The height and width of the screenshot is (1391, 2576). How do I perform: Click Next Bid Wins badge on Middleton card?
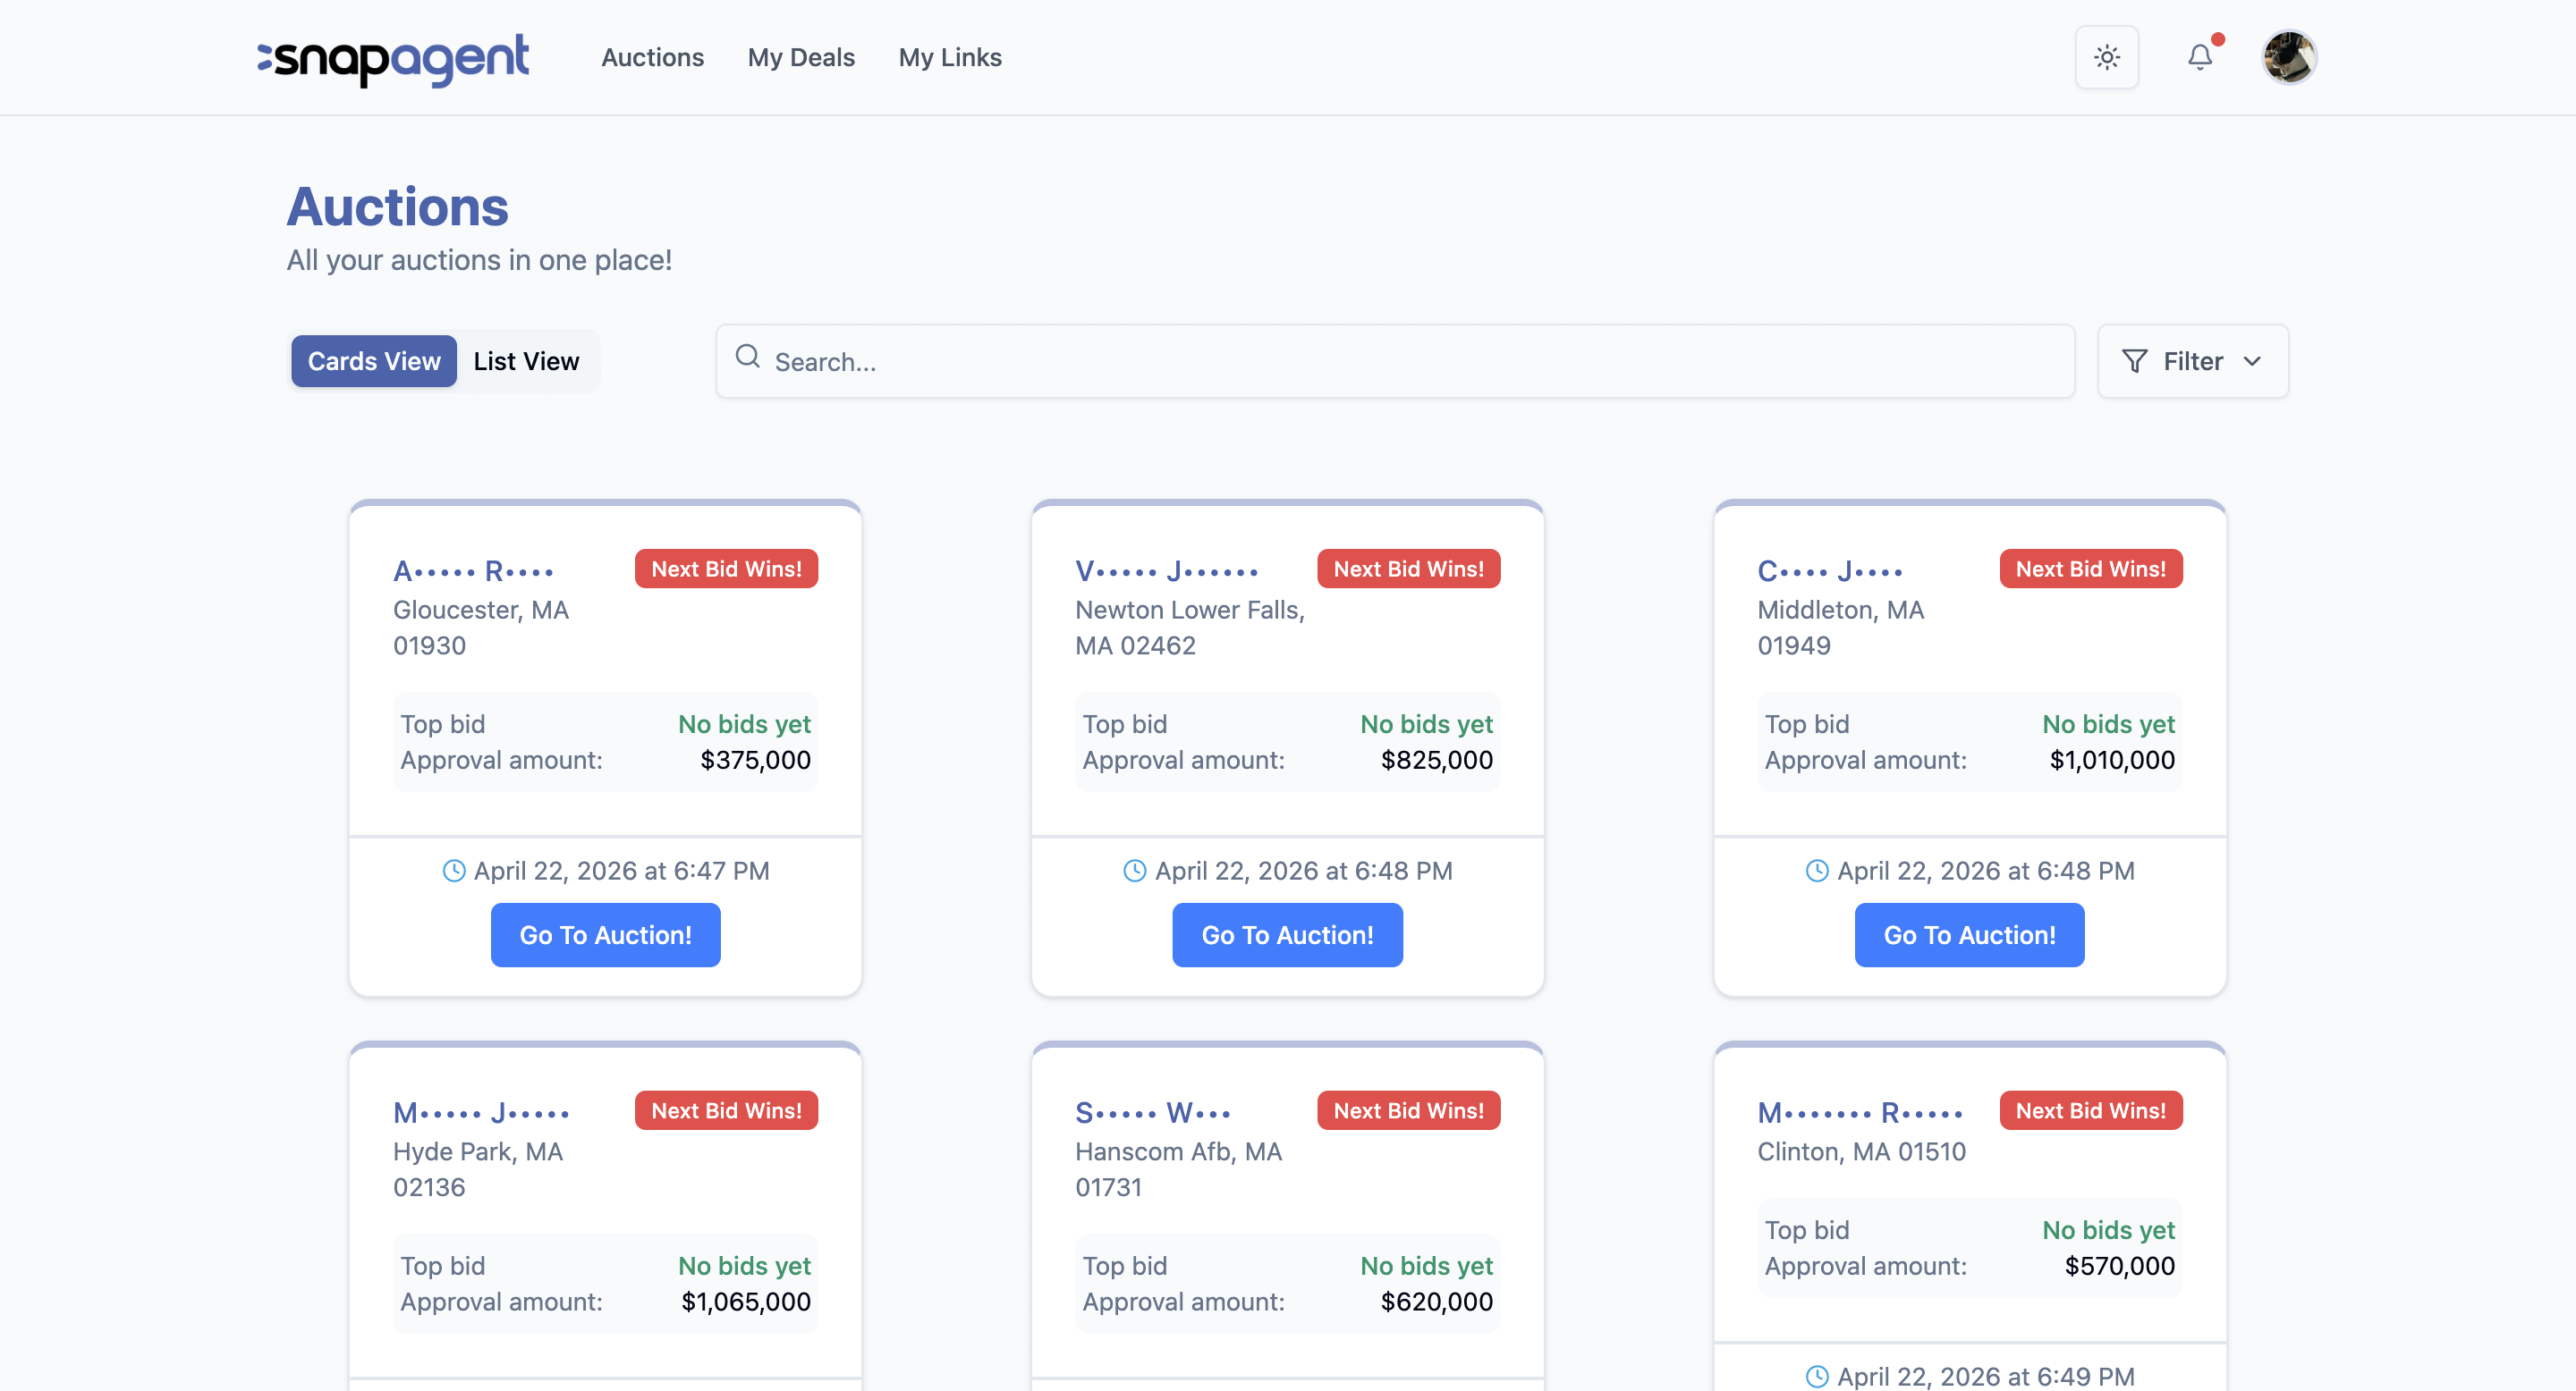pyautogui.click(x=2090, y=569)
